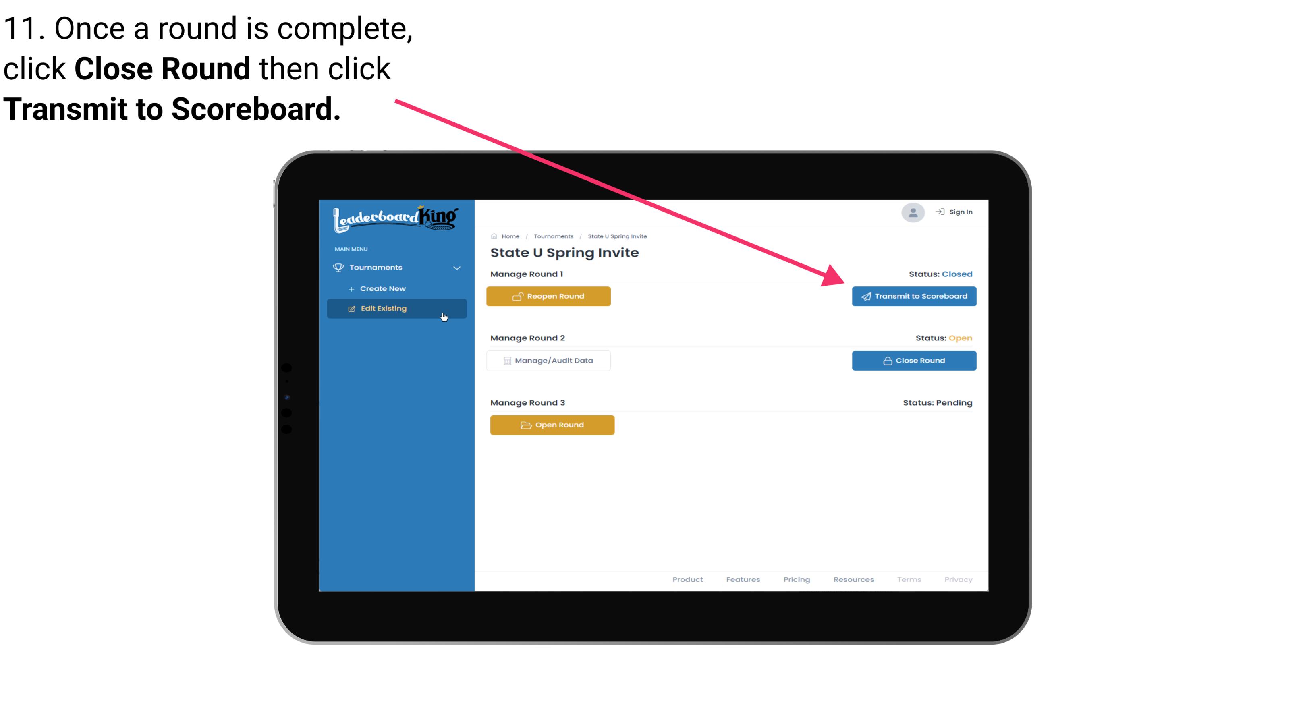Screen dimensions: 1303x701
Task: Toggle the Tournaments section collapse
Action: [456, 268]
